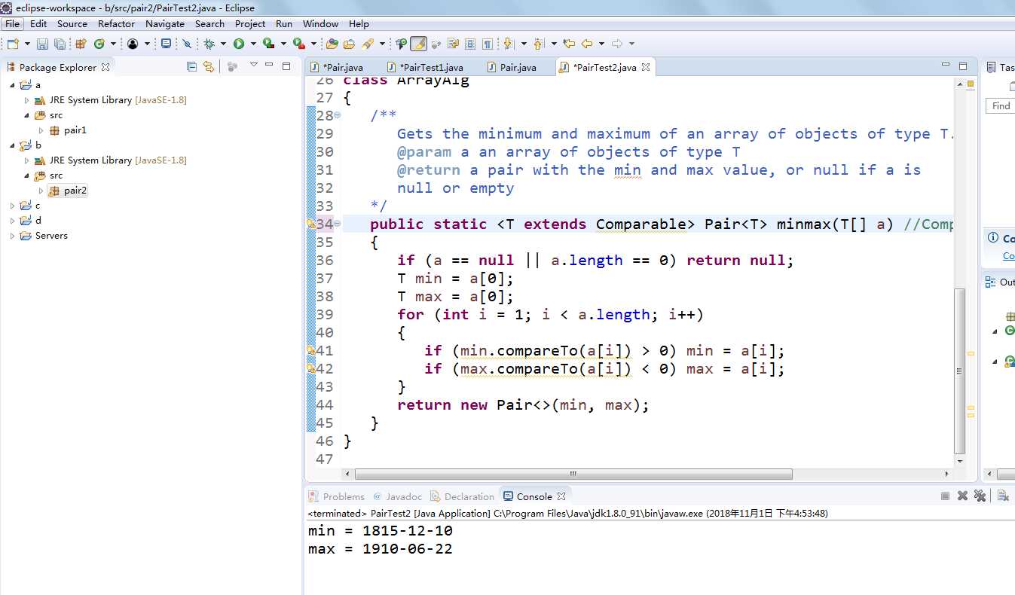
Task: Close the *PairTest2.java editor tab
Action: (x=646, y=67)
